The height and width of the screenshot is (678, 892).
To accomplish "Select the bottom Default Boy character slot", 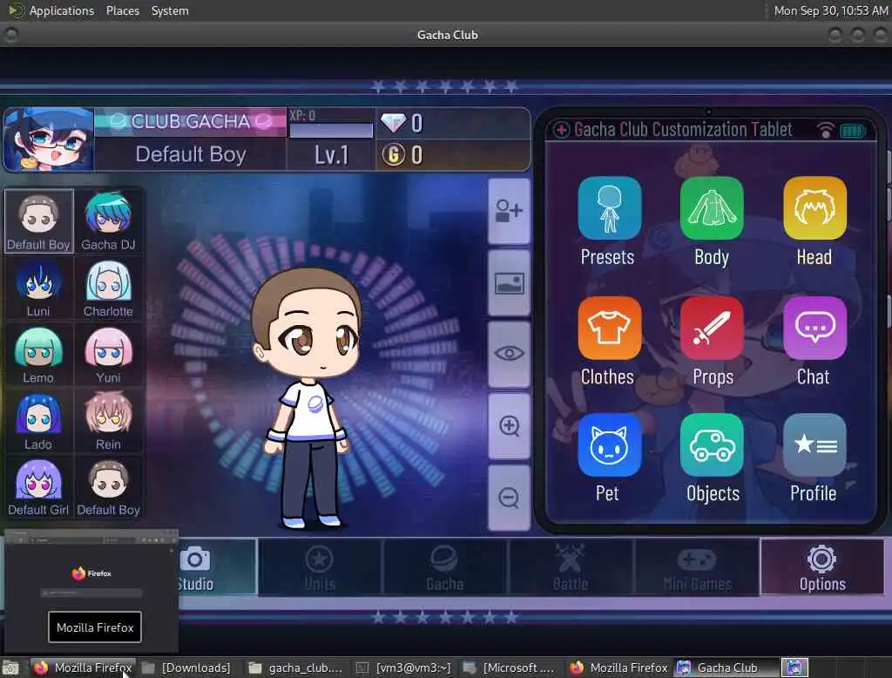I will click(108, 487).
